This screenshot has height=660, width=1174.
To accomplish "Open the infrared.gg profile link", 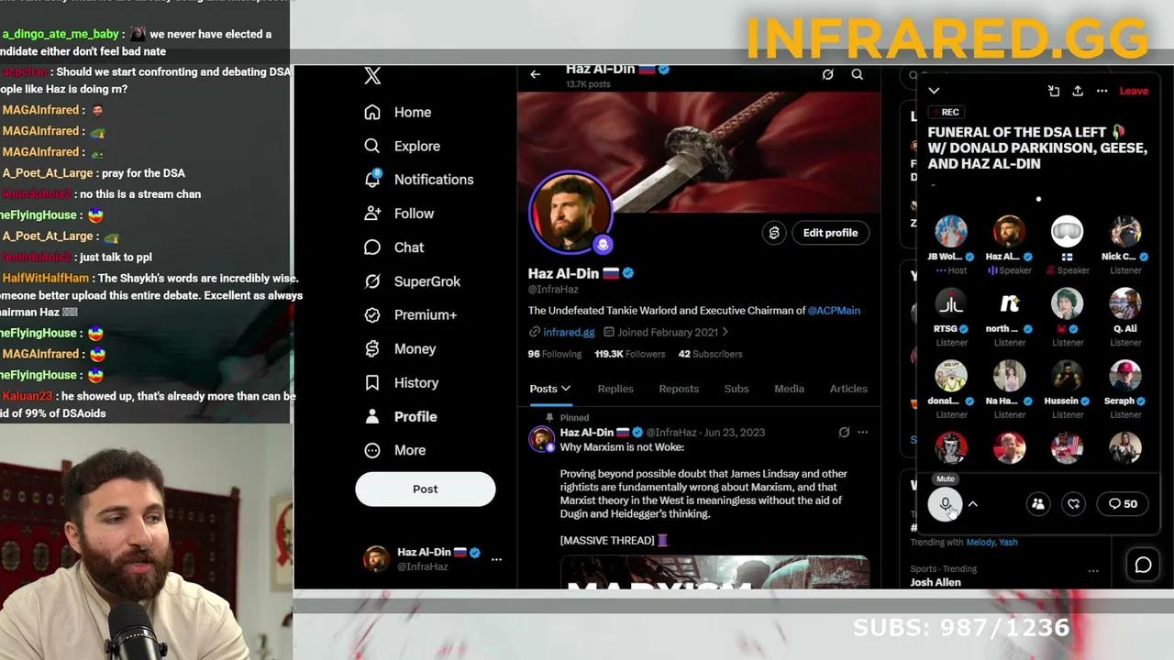I will (569, 332).
